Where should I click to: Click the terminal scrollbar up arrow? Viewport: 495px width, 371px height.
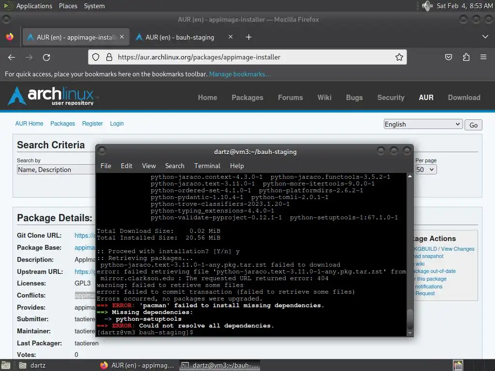[410, 176]
